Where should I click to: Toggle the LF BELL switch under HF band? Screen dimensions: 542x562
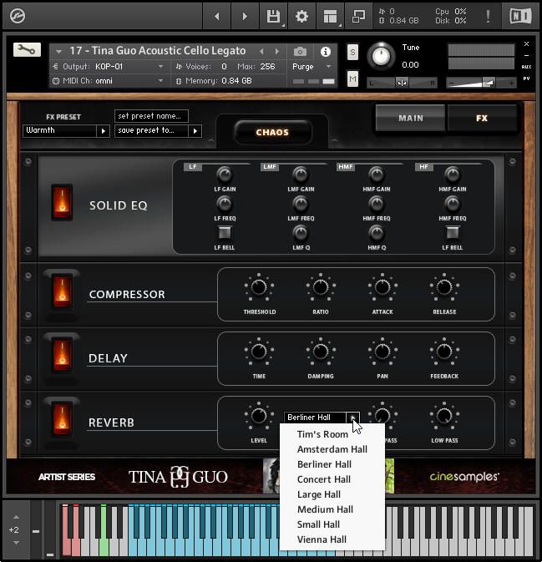(453, 233)
